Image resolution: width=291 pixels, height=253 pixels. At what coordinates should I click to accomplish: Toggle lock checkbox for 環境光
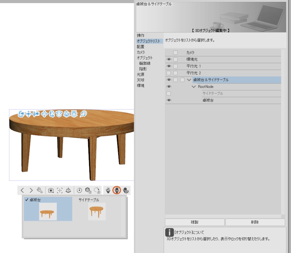click(175, 59)
